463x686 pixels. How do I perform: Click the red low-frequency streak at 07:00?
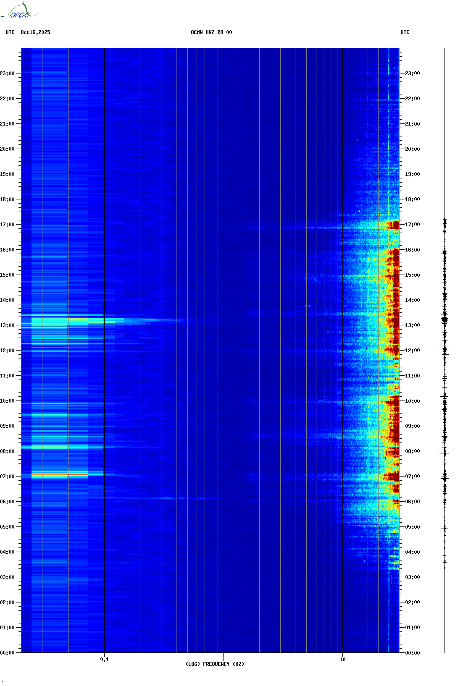(60, 475)
